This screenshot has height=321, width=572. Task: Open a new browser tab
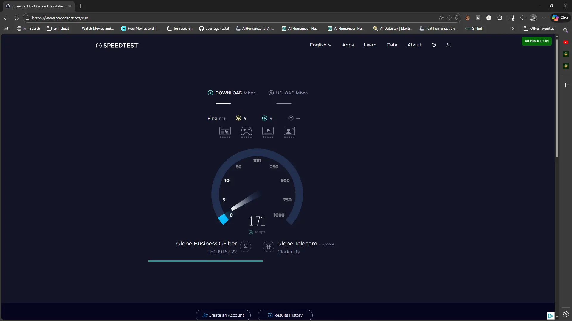[x=80, y=6]
